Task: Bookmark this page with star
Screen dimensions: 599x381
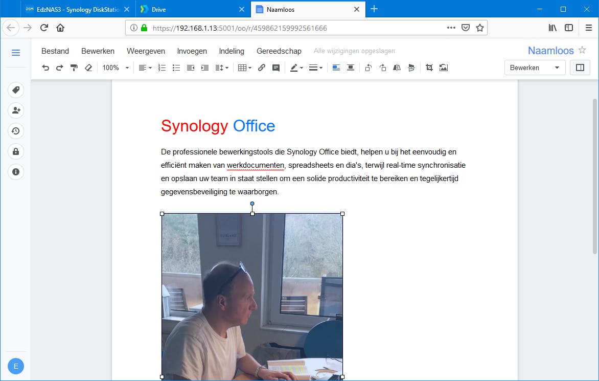Action: 480,28
